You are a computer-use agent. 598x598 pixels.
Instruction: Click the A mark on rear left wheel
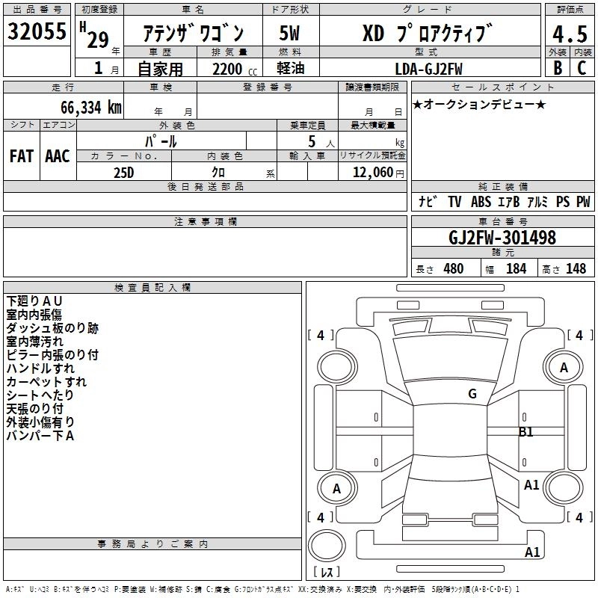click(336, 489)
